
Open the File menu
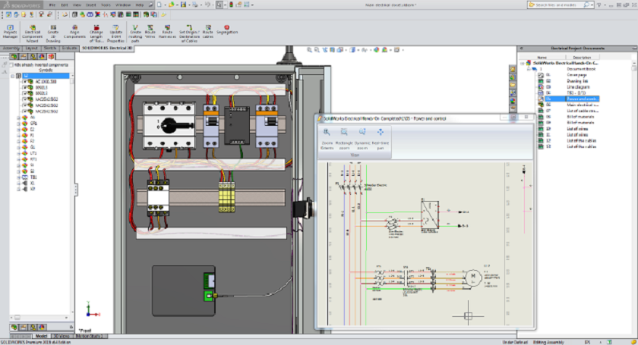[52, 5]
